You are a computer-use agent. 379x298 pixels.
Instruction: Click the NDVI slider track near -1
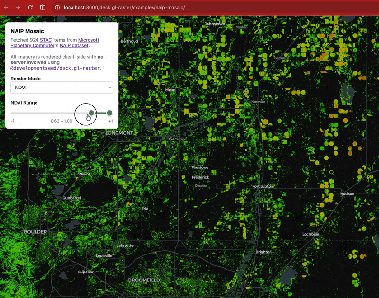tap(14, 113)
